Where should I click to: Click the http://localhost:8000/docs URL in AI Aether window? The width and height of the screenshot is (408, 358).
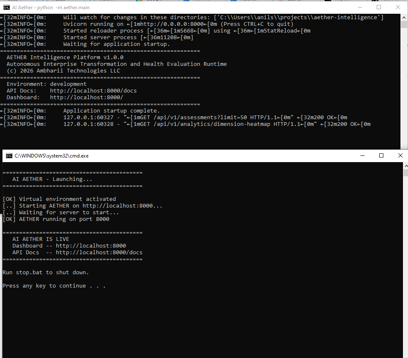(x=93, y=91)
